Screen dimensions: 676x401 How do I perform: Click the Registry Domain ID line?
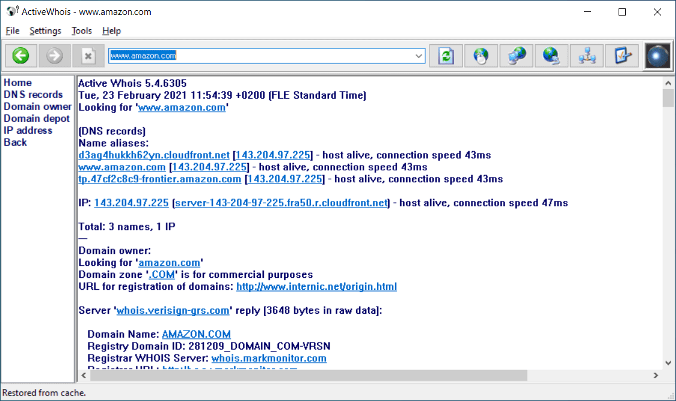209,346
